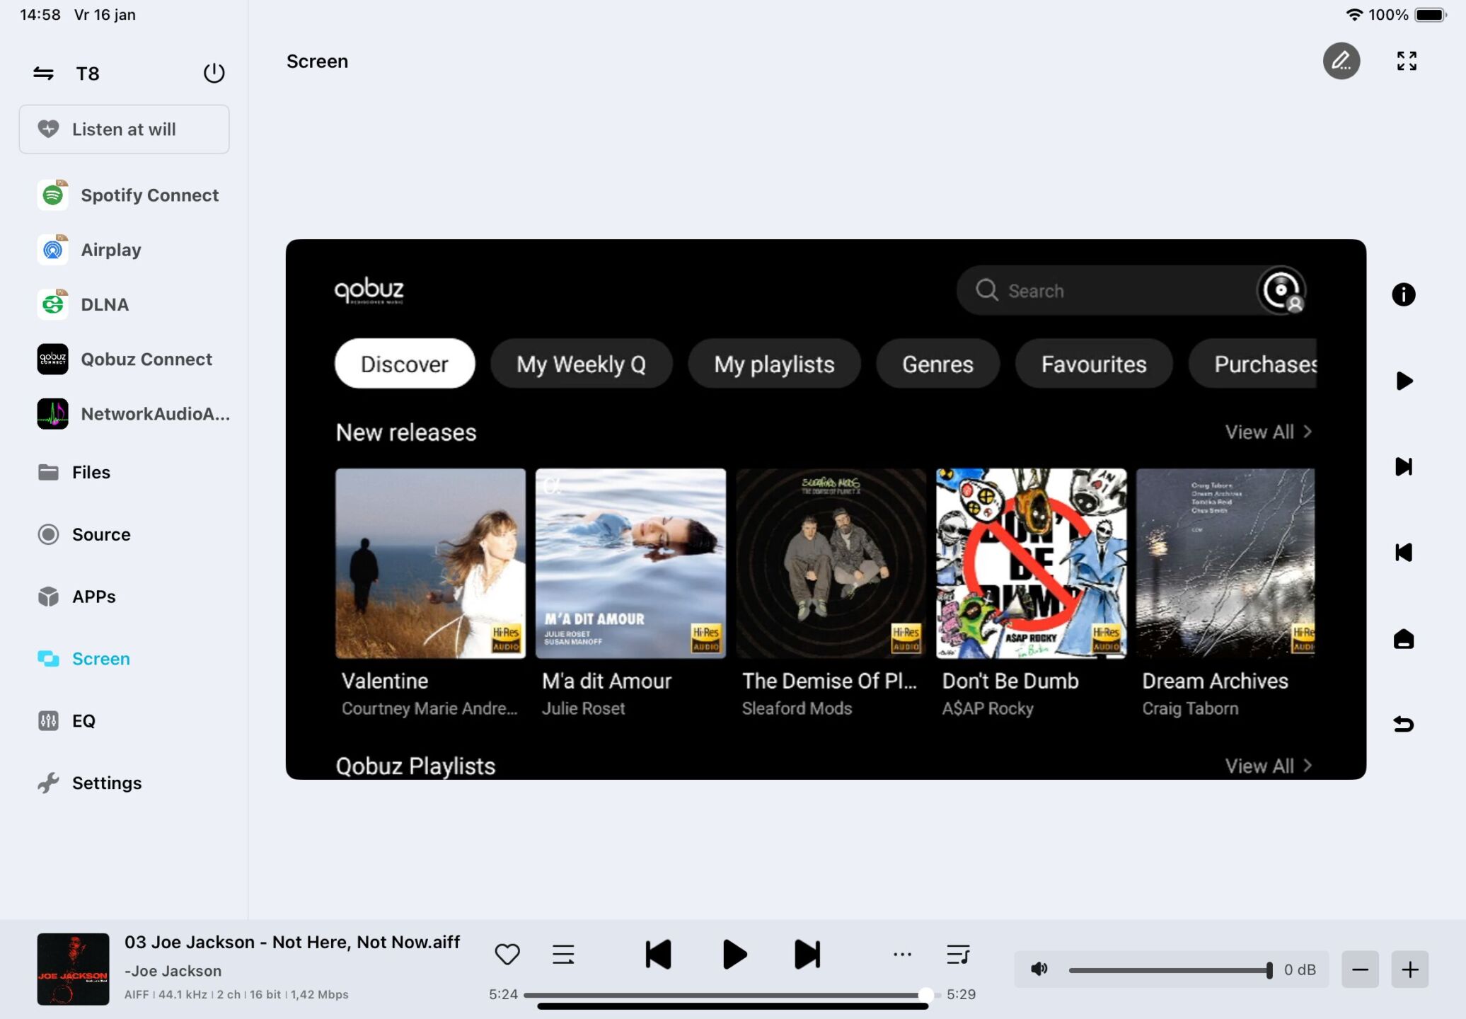Viewport: 1466px width, 1019px height.
Task: Open the Sleaford Mods album cover
Action: tap(831, 563)
